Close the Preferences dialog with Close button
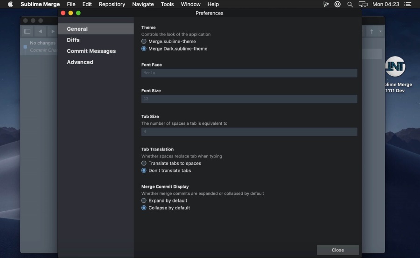Viewport: 420px width, 258px height. [337, 250]
